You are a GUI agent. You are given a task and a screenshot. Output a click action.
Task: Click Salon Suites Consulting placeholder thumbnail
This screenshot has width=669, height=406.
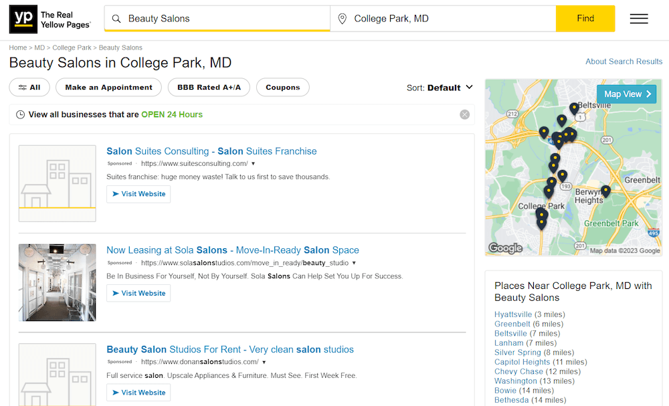tap(57, 183)
